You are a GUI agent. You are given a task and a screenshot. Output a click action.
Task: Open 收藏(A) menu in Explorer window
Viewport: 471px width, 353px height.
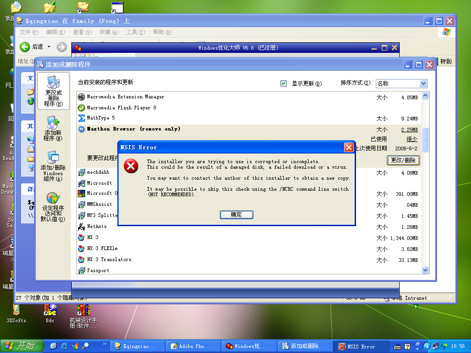coord(109,32)
